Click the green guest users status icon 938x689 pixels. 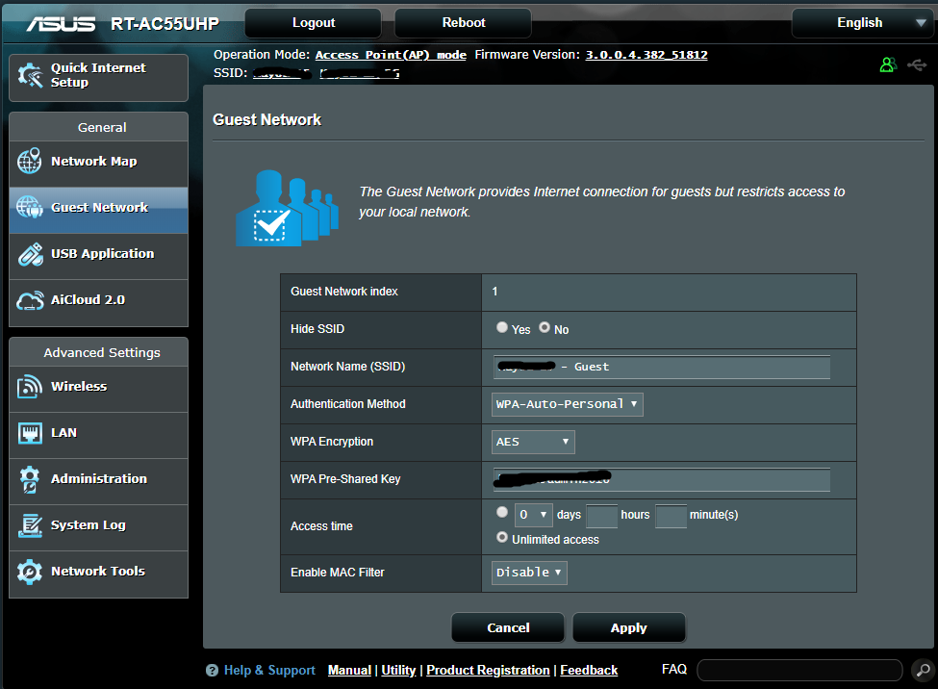tap(888, 64)
